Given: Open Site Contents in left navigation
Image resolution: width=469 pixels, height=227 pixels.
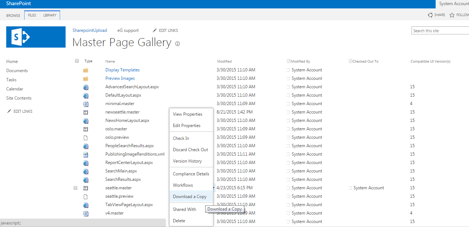Looking at the screenshot, I should [19, 98].
